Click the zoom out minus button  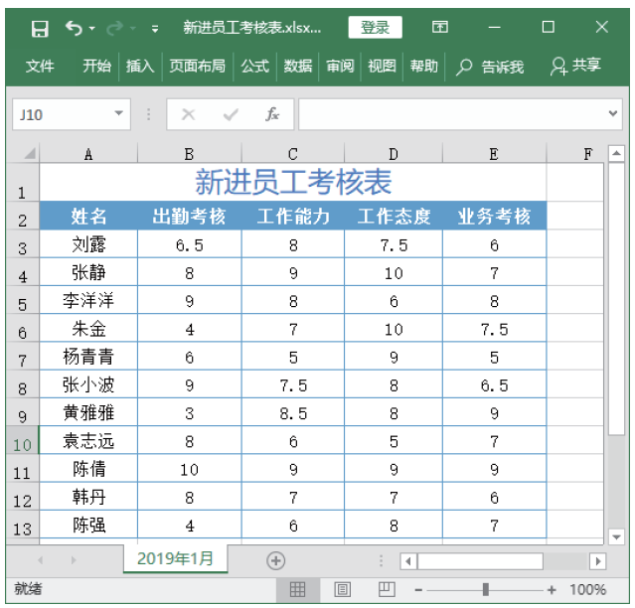(x=418, y=590)
